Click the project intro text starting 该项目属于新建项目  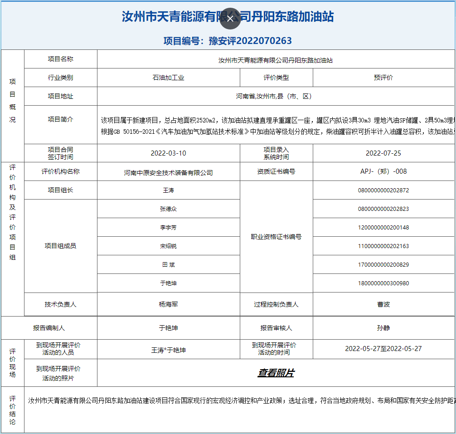tap(278, 126)
